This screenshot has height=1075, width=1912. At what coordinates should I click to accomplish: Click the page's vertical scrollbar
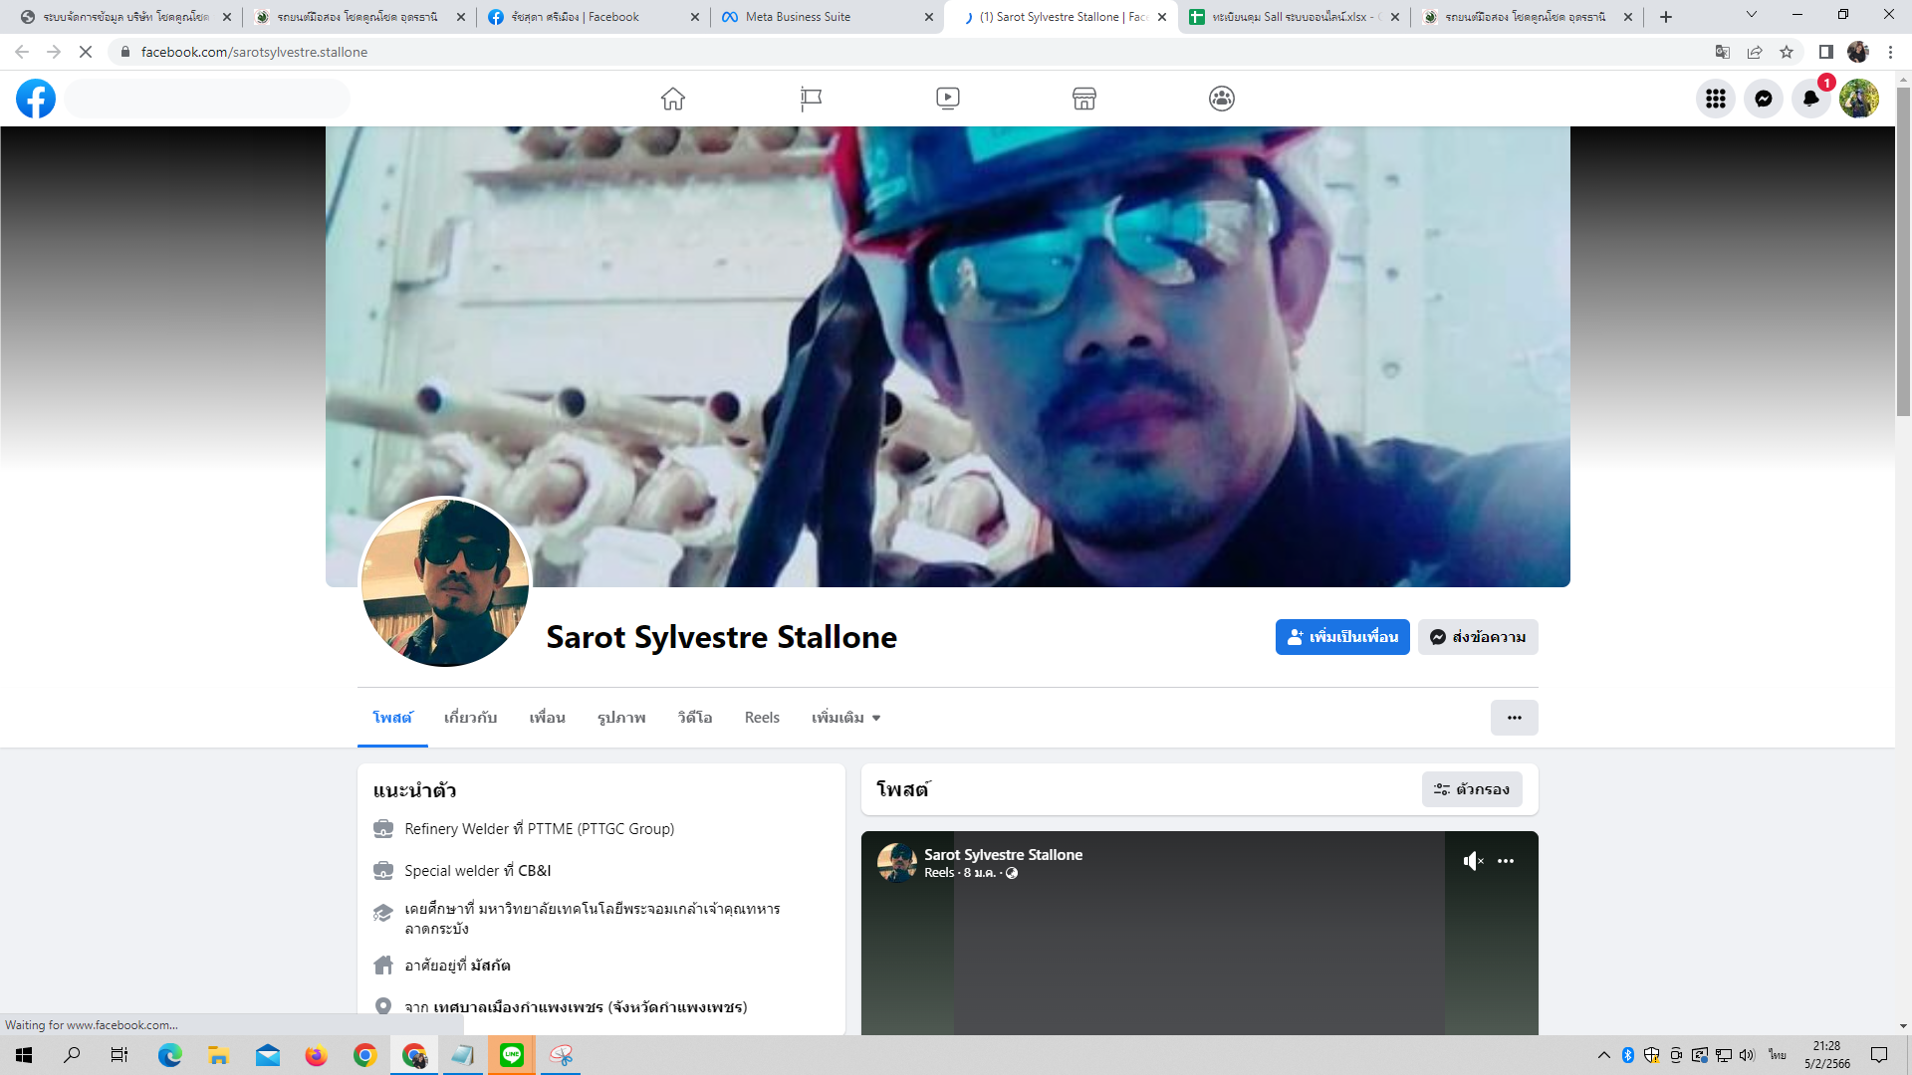tap(1903, 249)
